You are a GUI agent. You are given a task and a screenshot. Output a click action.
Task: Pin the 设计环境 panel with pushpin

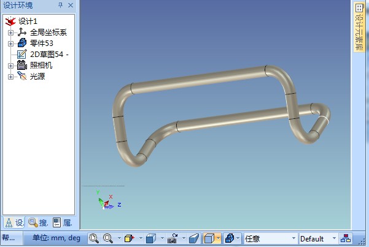[x=60, y=6]
